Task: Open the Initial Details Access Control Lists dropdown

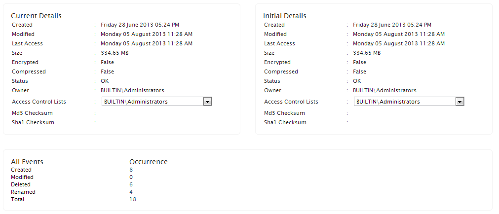Action: (x=404, y=102)
